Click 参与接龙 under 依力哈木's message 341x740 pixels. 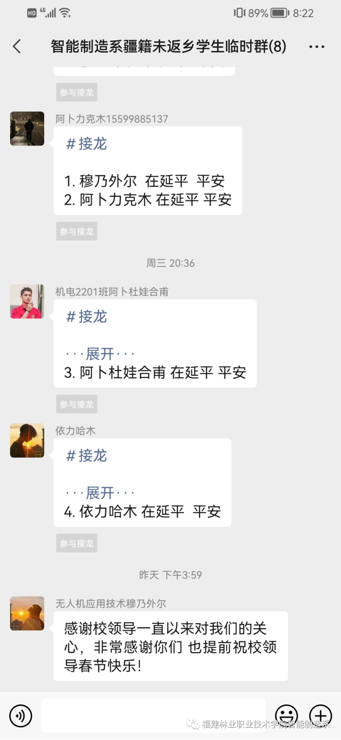pos(77,543)
